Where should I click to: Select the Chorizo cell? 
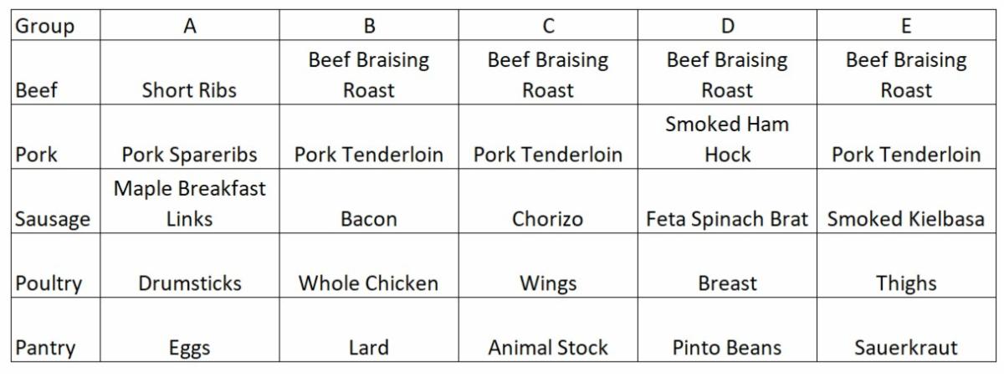pos(548,219)
